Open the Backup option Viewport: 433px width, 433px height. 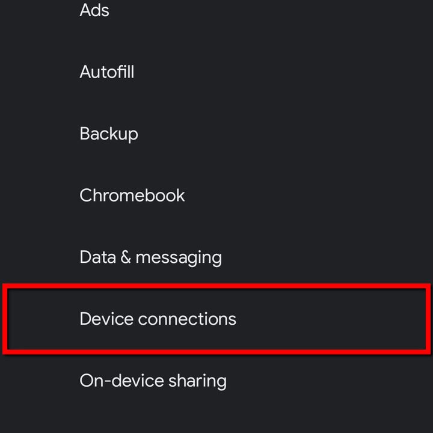pos(109,134)
